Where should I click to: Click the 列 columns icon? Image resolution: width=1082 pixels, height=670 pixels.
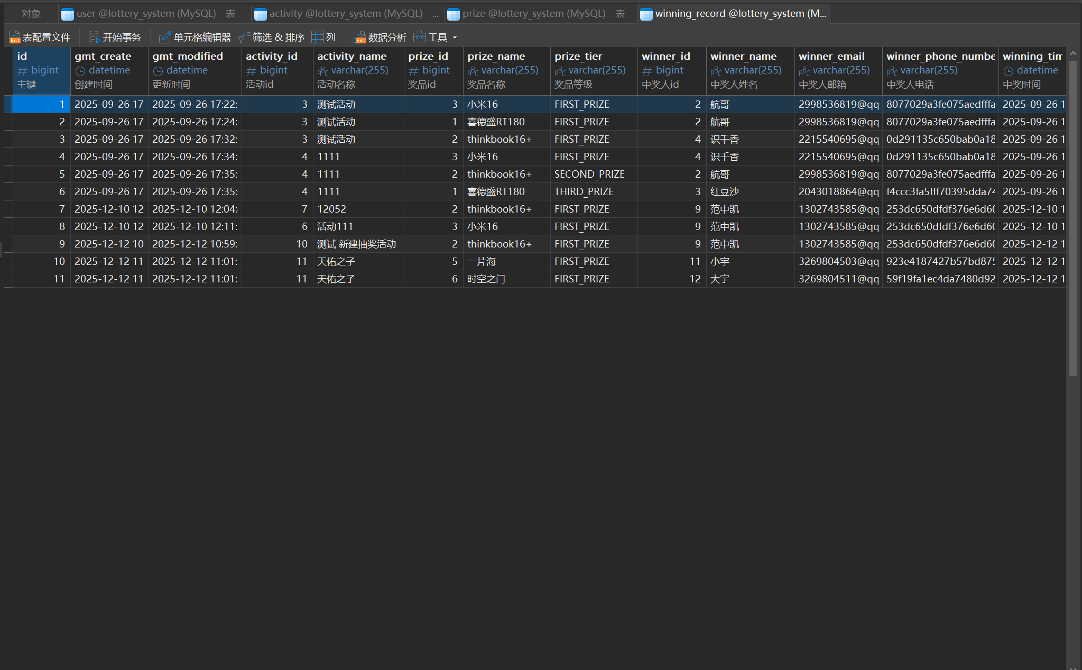tap(318, 37)
